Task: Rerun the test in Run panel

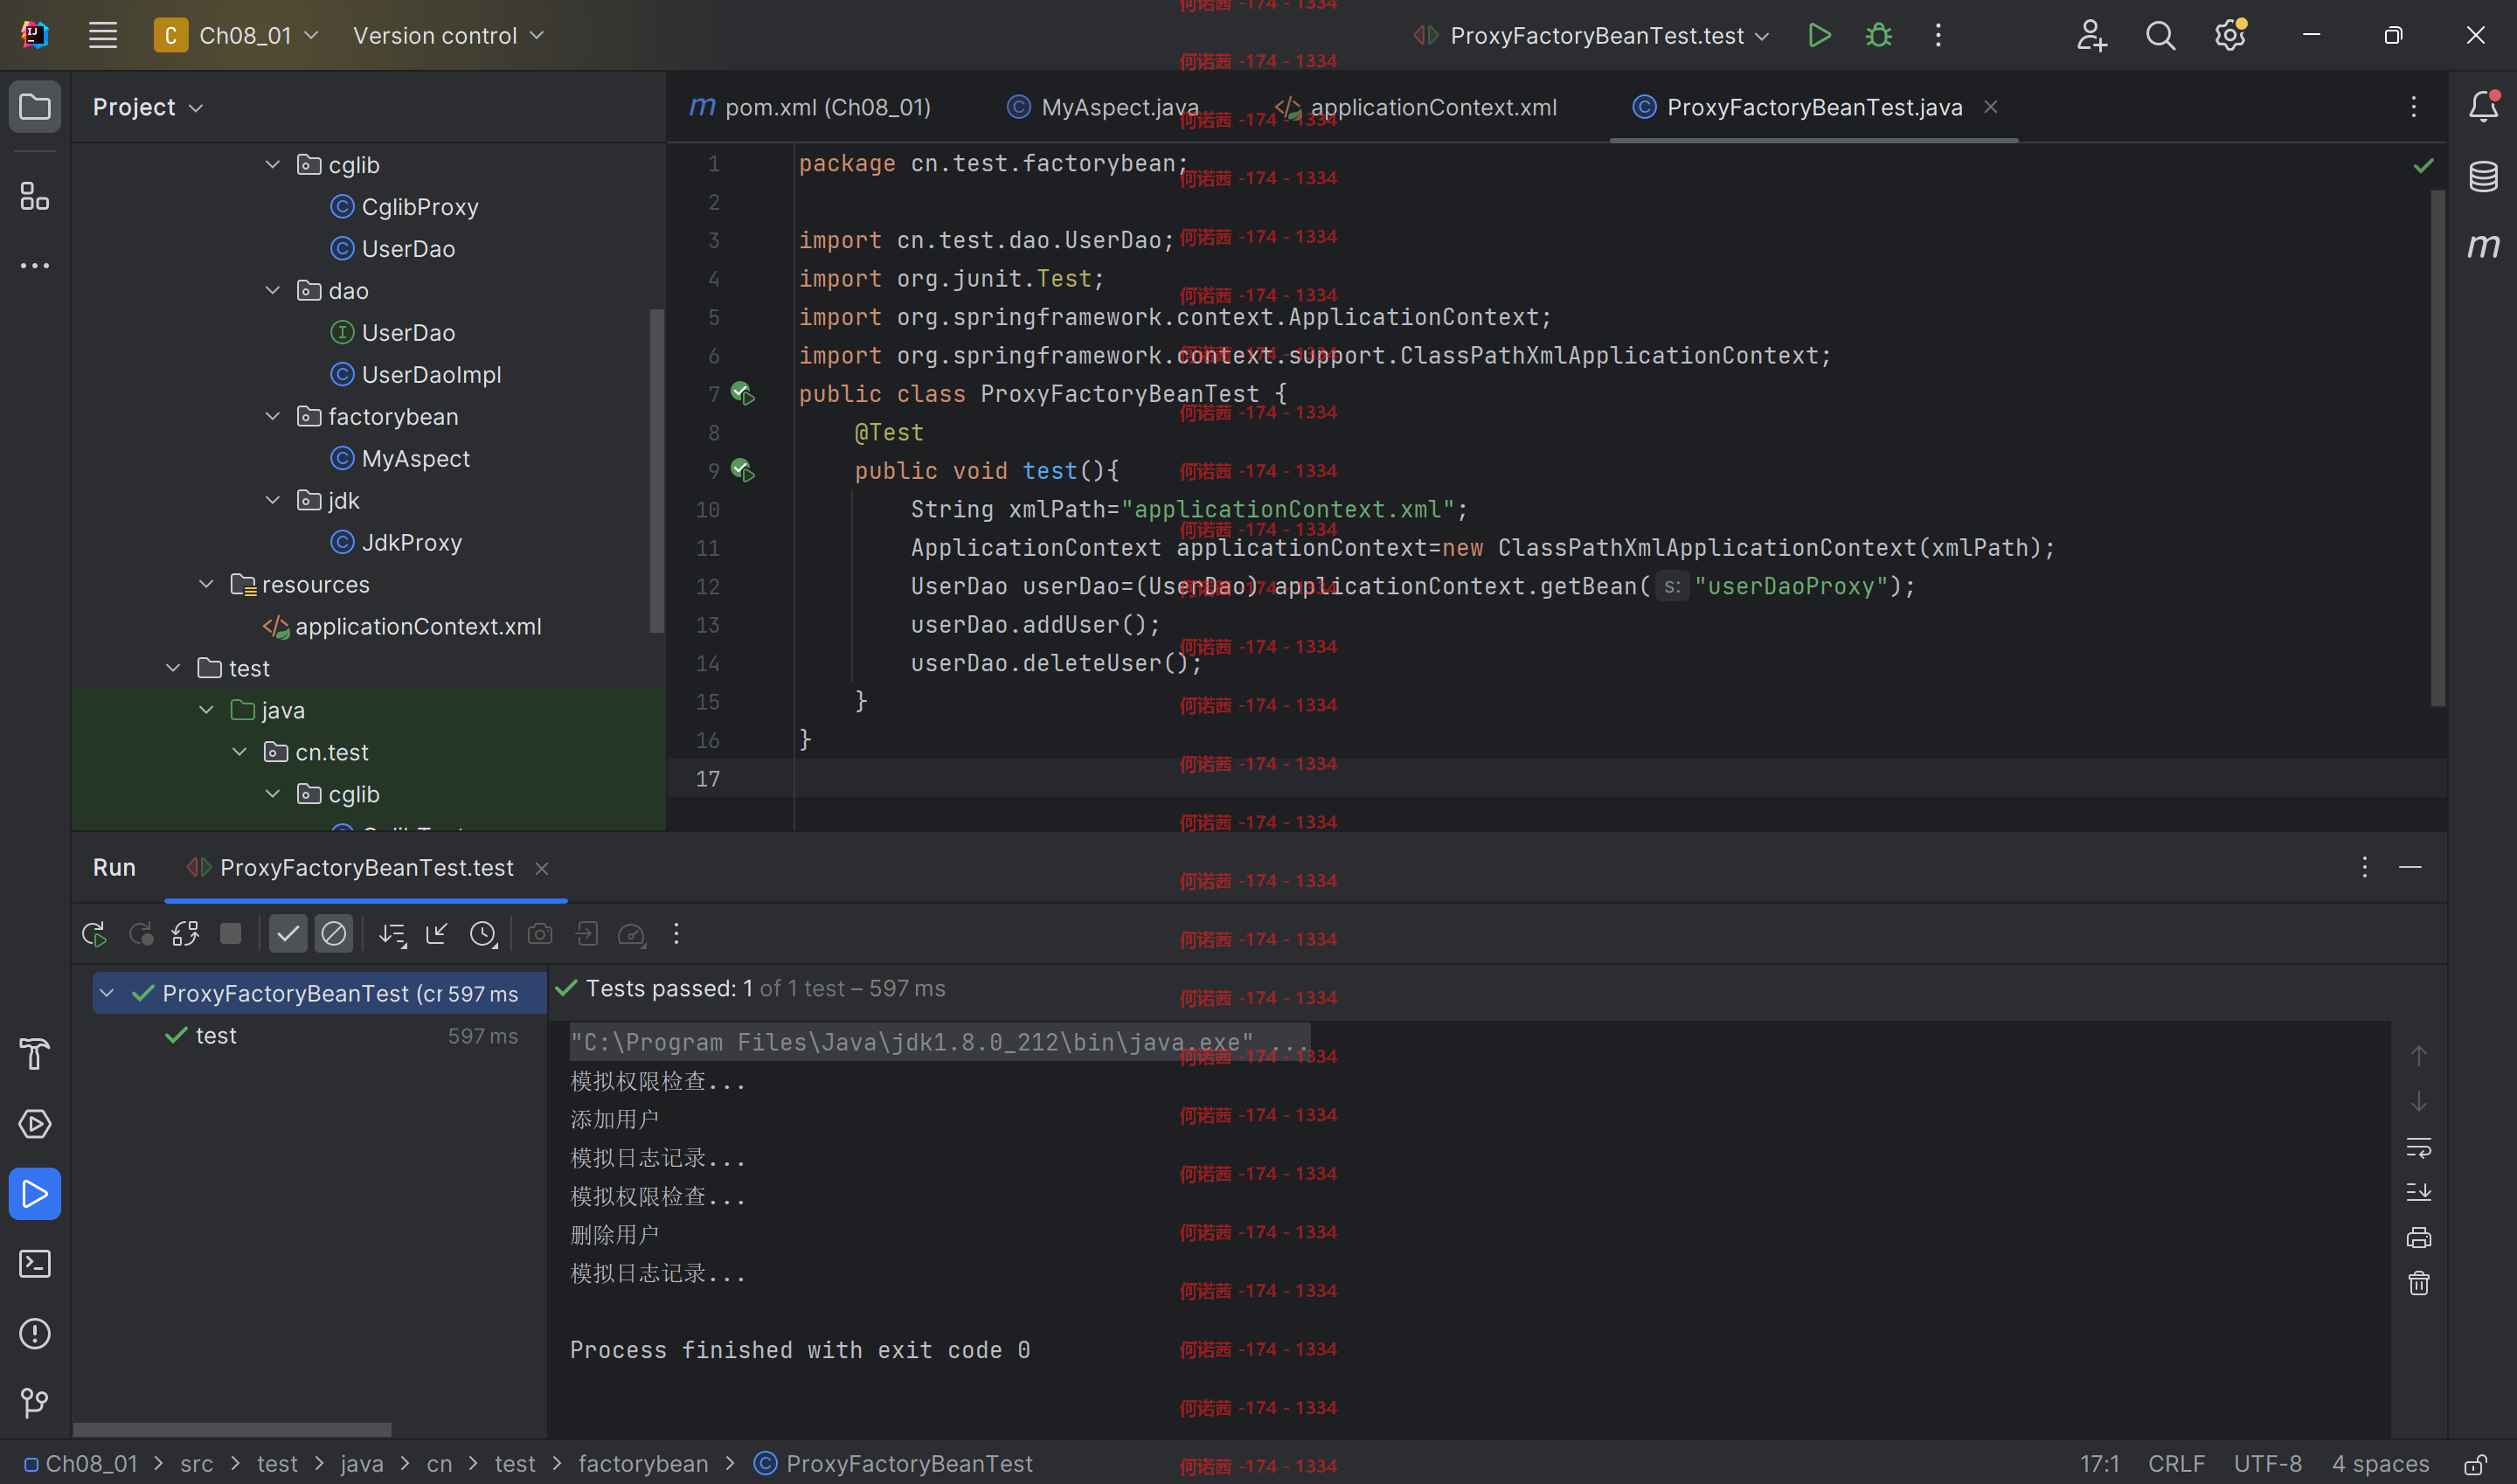Action: coord(94,934)
